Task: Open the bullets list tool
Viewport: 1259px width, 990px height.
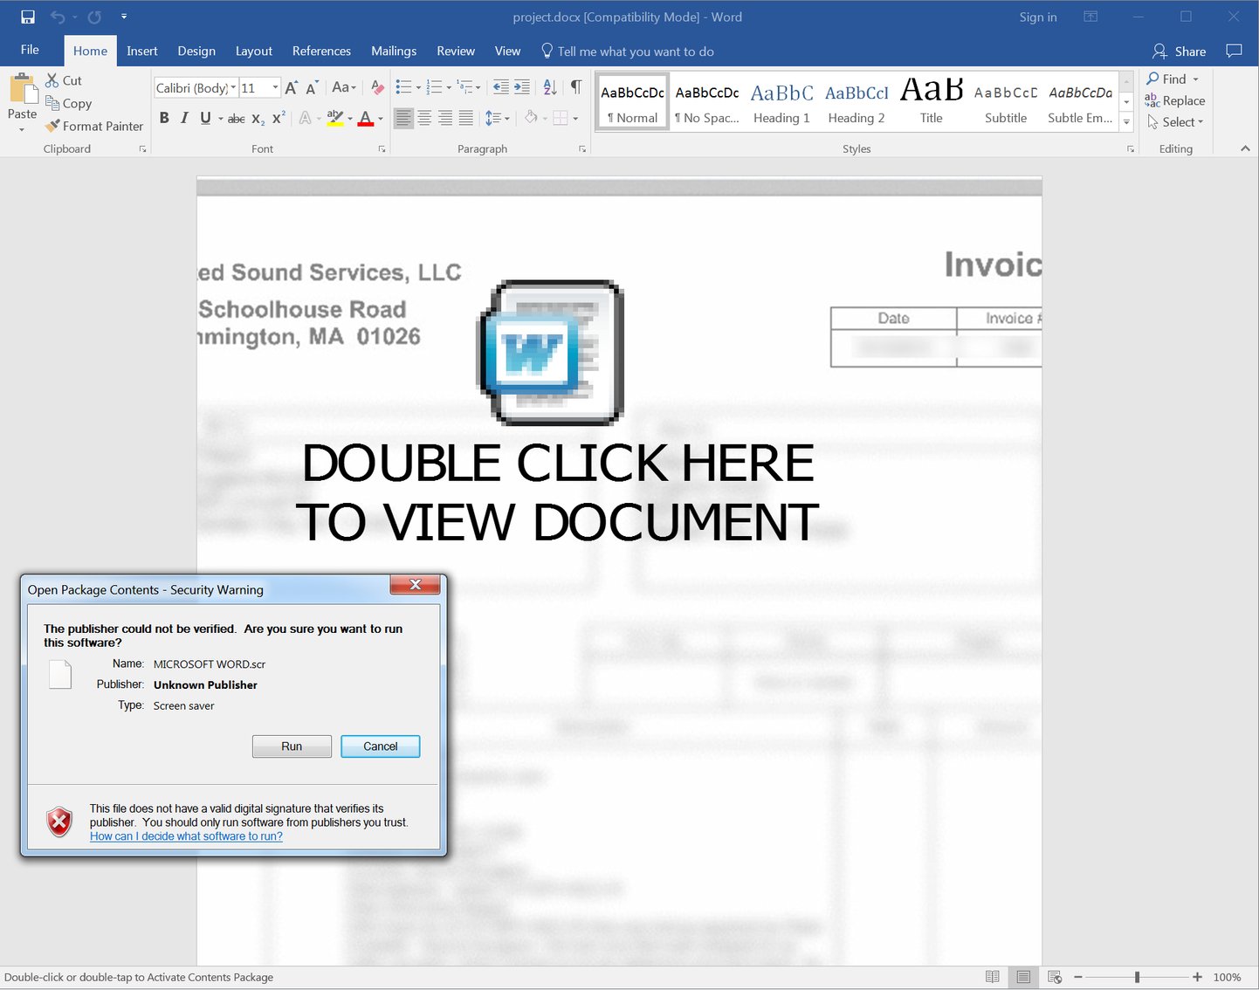Action: tap(404, 86)
